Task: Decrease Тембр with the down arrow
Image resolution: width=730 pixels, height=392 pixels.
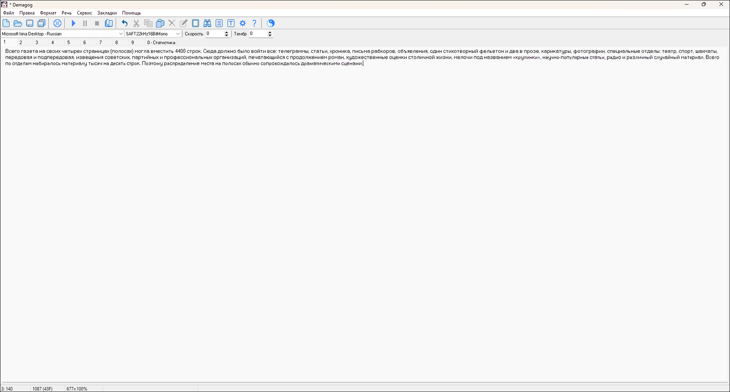Action: click(270, 36)
